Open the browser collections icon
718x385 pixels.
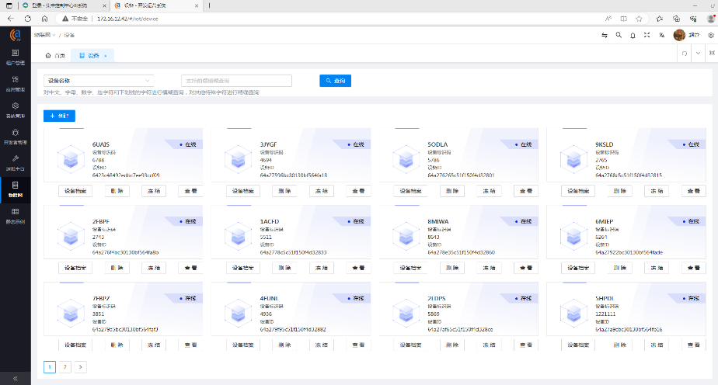tap(676, 19)
